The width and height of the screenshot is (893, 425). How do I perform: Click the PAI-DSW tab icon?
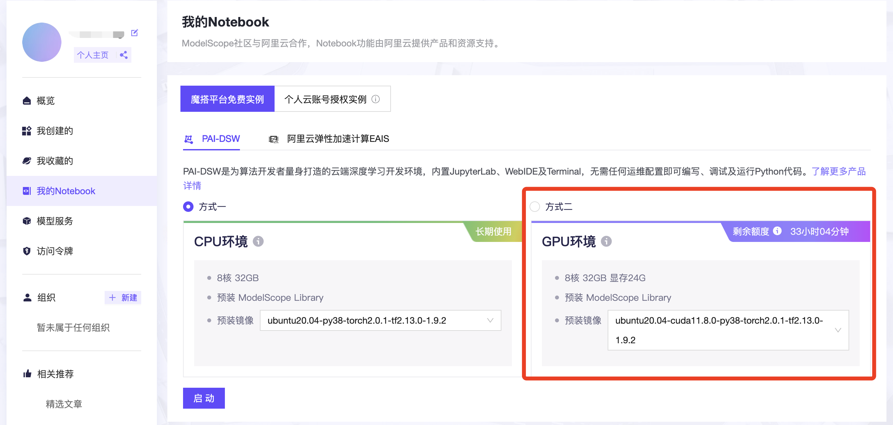pyautogui.click(x=189, y=139)
